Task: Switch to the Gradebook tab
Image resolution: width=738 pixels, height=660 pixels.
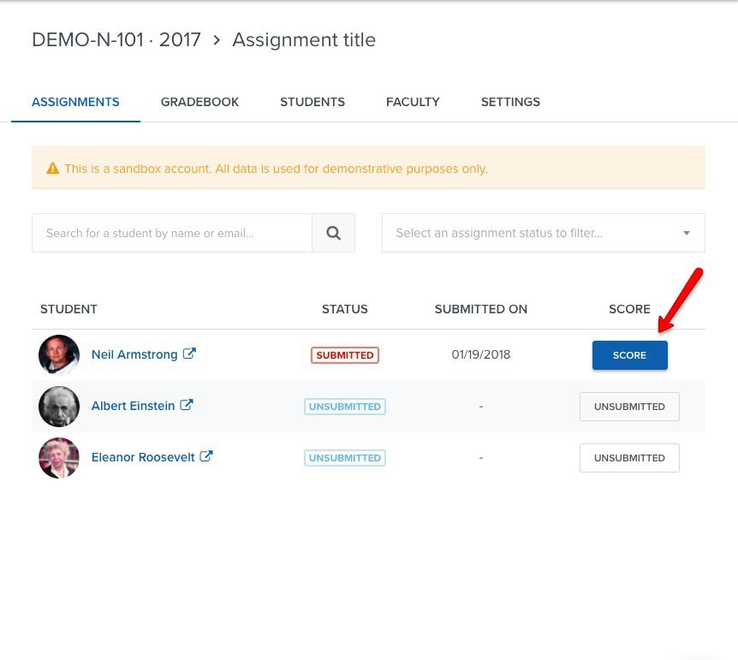Action: [x=199, y=102]
